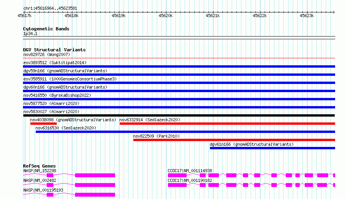Click the NASP|NM_152298 gene label
The image size is (346, 199).
(40, 171)
